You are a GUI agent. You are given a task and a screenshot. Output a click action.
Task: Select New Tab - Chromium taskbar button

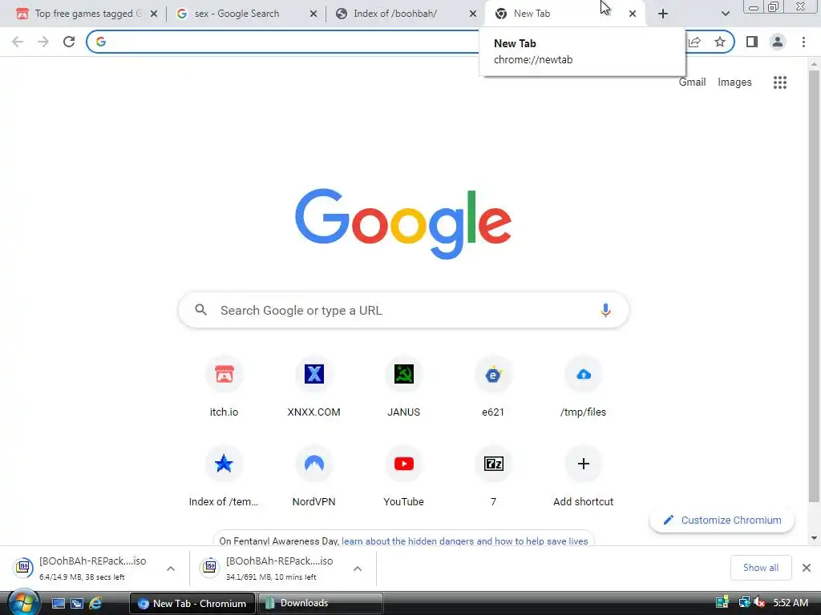point(192,603)
